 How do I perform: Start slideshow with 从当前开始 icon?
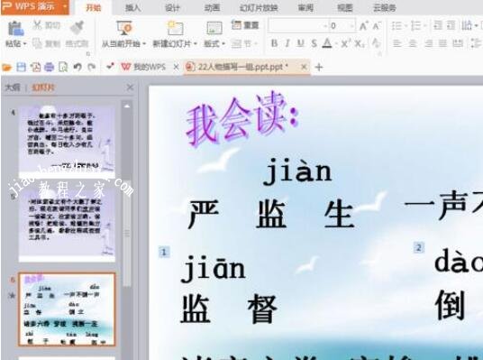click(124, 28)
